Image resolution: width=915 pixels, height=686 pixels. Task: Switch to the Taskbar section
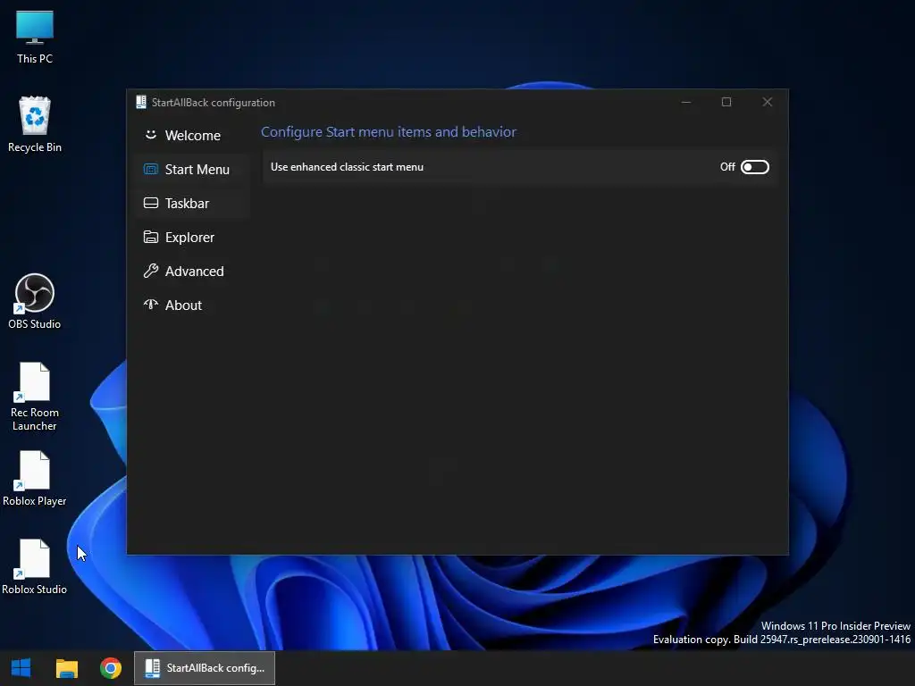(x=192, y=203)
